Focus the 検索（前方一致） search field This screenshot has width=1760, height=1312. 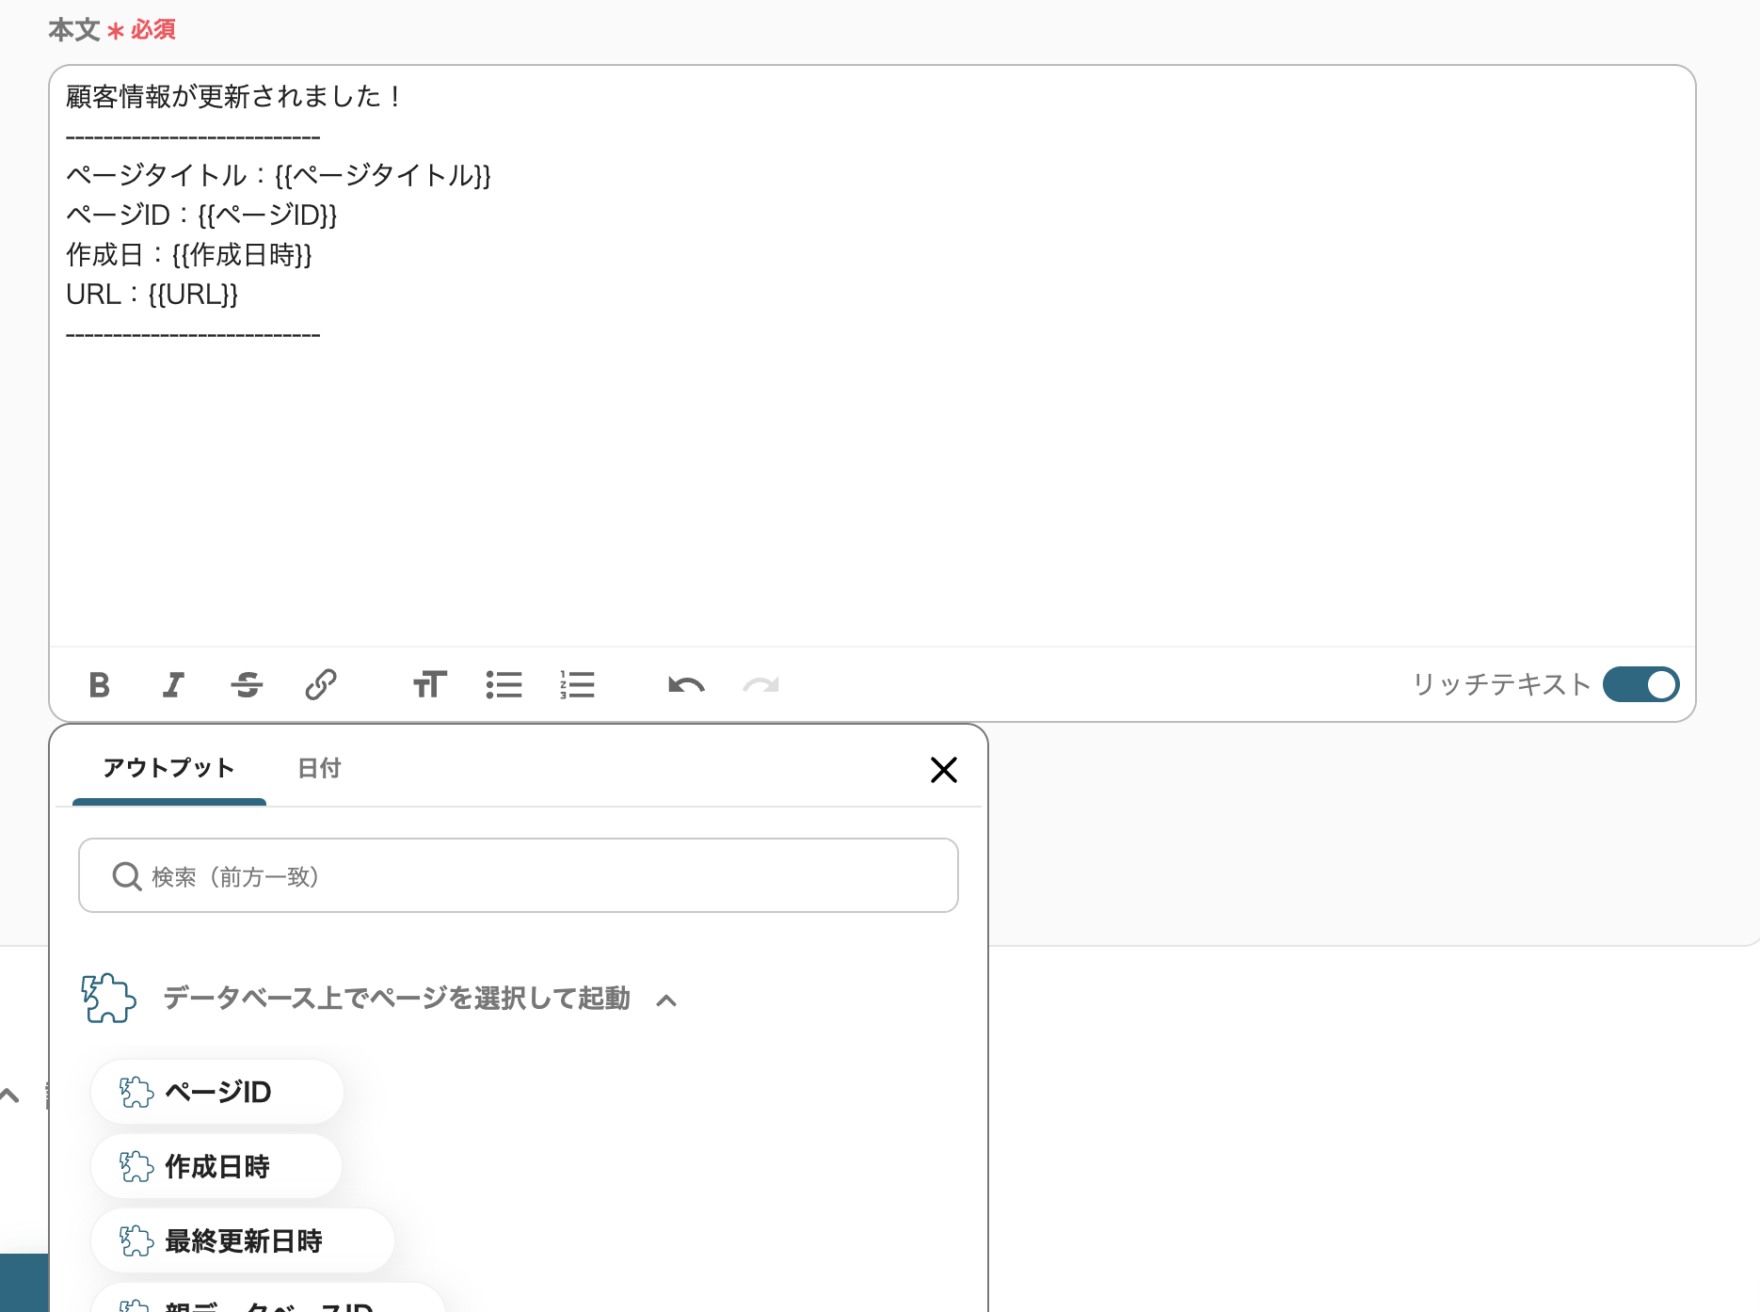(519, 875)
